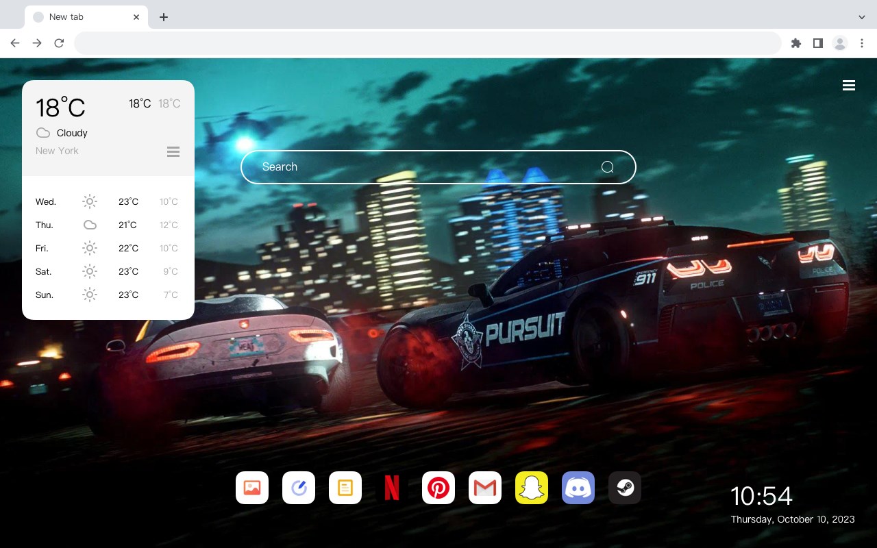Click Thursday's 21°C high temperature
Image resolution: width=877 pixels, height=548 pixels.
tap(127, 225)
